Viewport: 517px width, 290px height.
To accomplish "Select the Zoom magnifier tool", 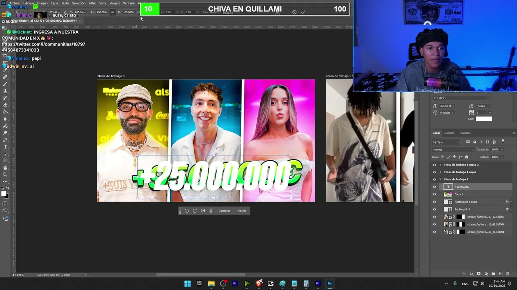I will 5,174.
